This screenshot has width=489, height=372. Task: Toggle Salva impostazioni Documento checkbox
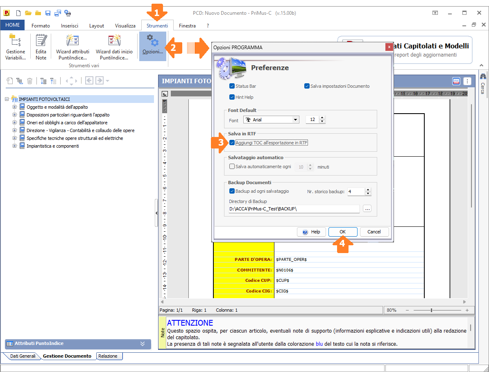point(307,86)
